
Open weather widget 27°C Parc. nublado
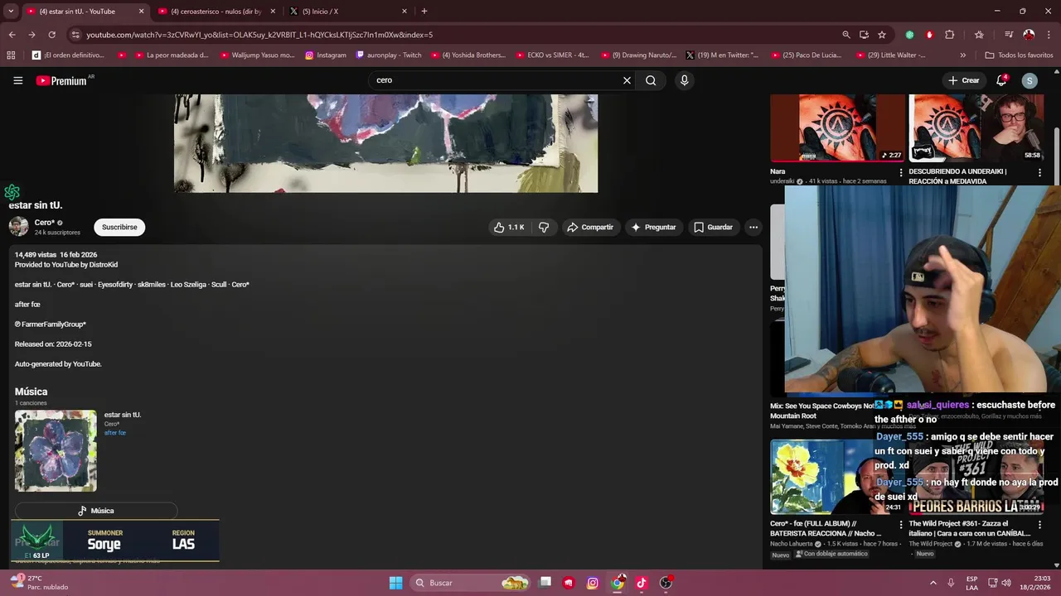pos(40,583)
